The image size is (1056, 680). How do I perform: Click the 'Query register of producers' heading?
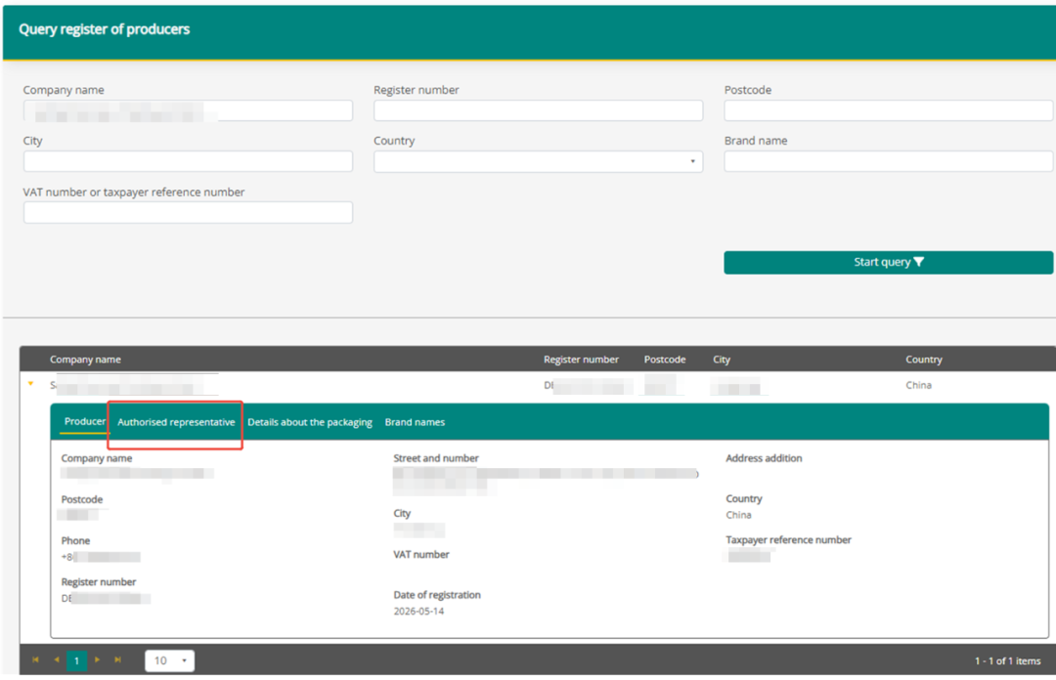pyautogui.click(x=105, y=29)
